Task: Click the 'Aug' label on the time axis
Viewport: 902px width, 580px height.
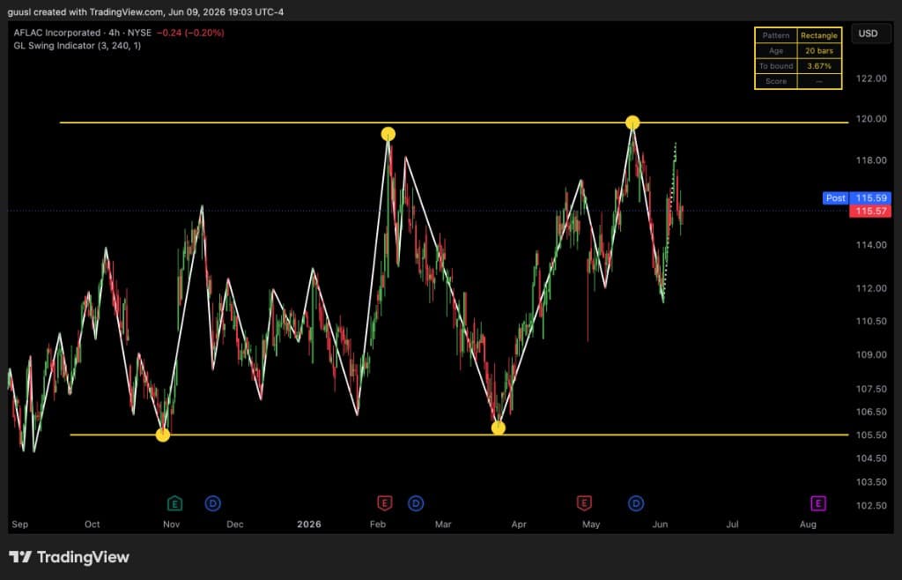Action: coord(808,524)
